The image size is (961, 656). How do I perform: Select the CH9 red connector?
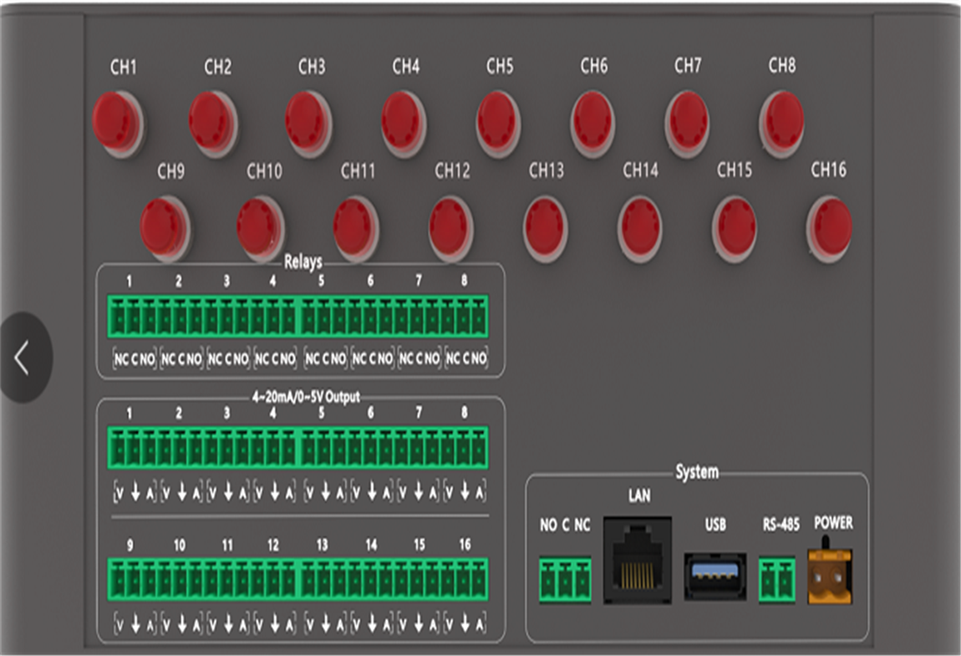[164, 224]
